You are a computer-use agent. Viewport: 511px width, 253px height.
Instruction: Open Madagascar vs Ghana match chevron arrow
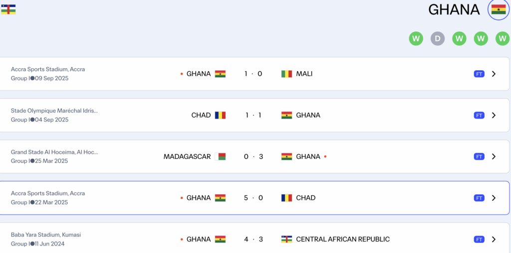(494, 156)
